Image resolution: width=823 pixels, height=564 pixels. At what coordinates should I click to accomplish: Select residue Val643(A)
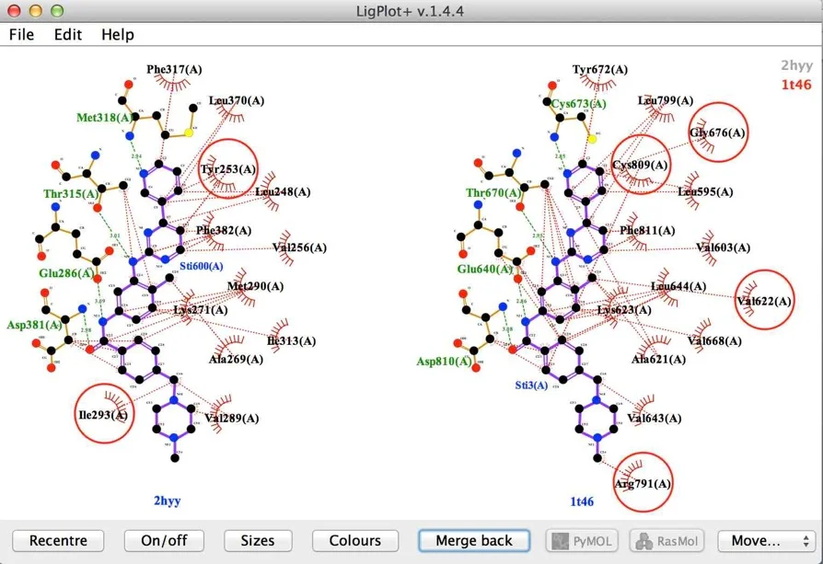654,418
